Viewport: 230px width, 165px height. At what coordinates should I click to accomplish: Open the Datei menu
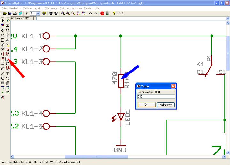[4, 8]
